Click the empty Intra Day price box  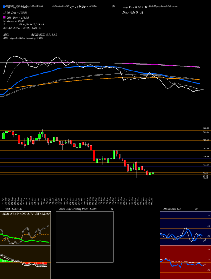84,237
